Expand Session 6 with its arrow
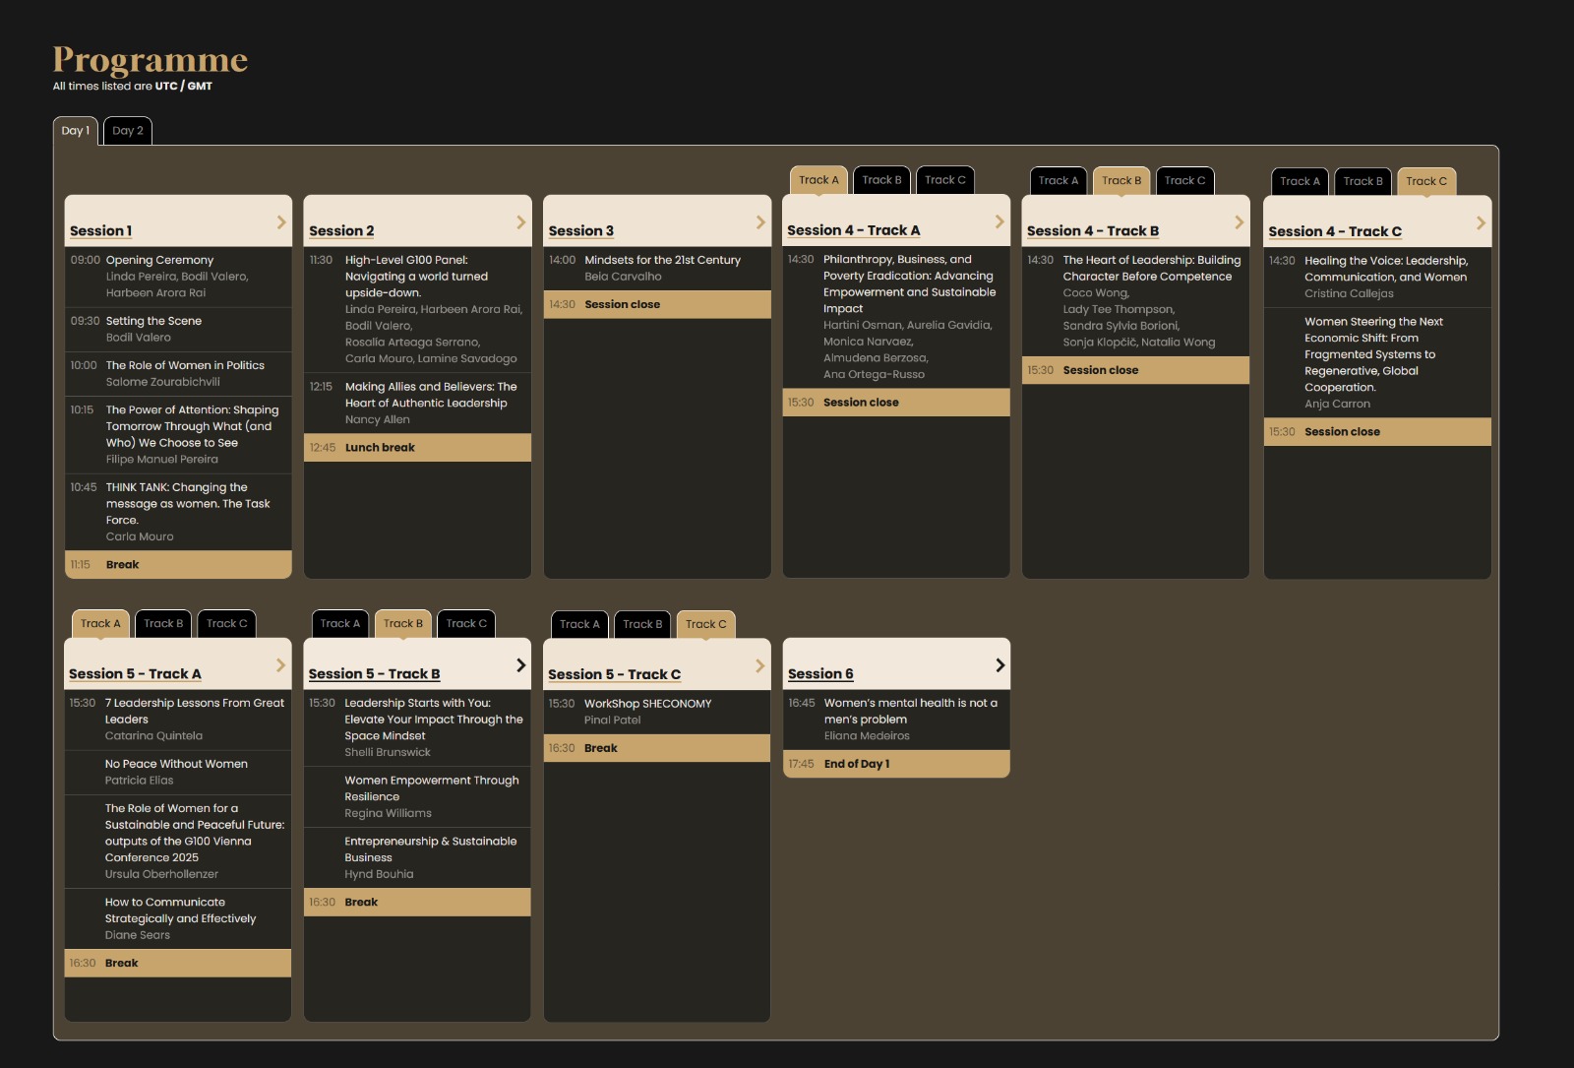1574x1068 pixels. coord(999,665)
